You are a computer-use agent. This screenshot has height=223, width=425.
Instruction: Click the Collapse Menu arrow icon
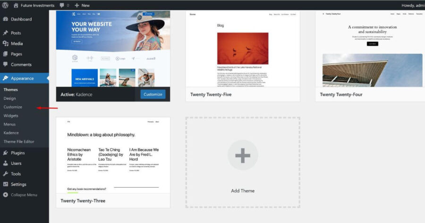click(x=5, y=195)
